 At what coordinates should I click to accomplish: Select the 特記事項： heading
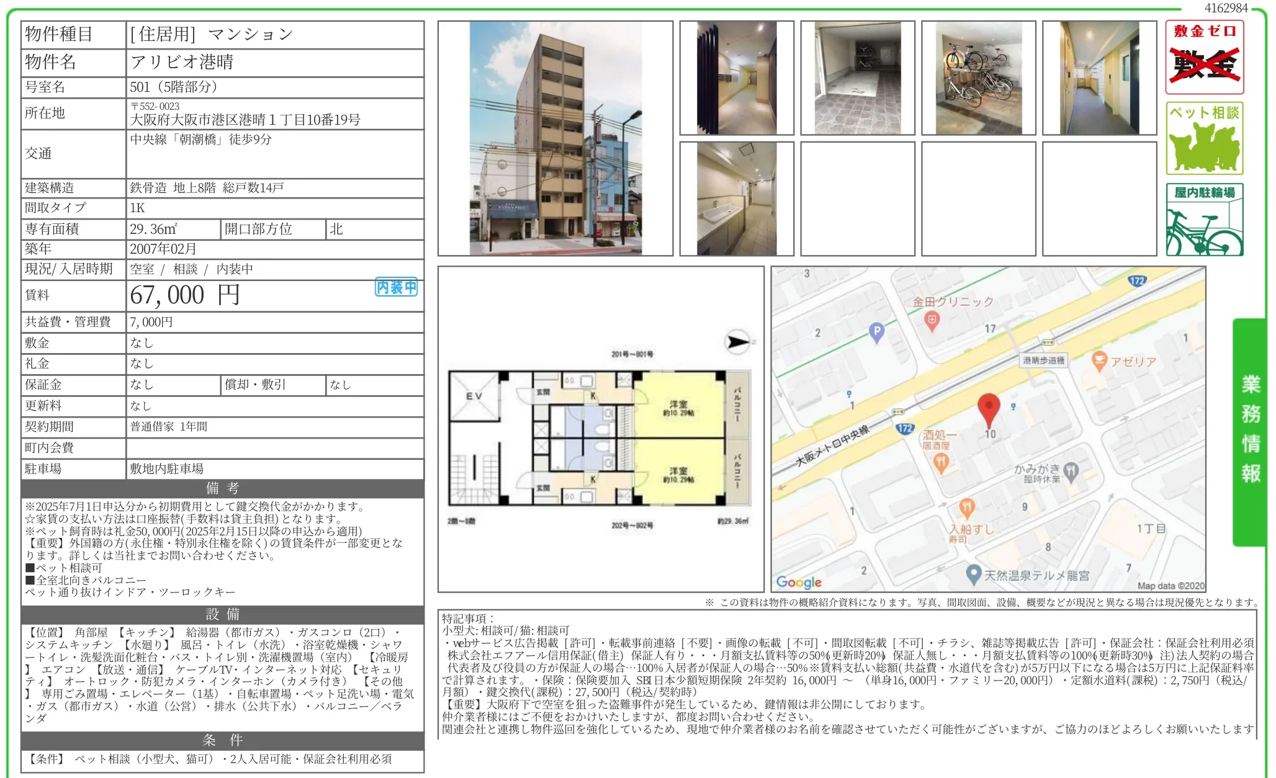click(469, 619)
